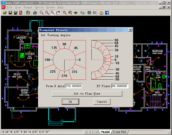
Task: Click the BG background color button
Action: (95, 13)
